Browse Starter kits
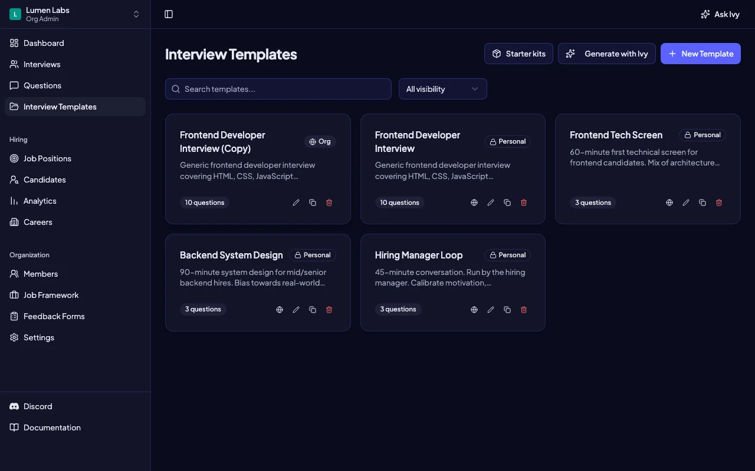Image resolution: width=755 pixels, height=471 pixels. pyautogui.click(x=518, y=54)
